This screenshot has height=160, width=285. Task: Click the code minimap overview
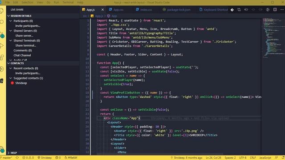273,38
